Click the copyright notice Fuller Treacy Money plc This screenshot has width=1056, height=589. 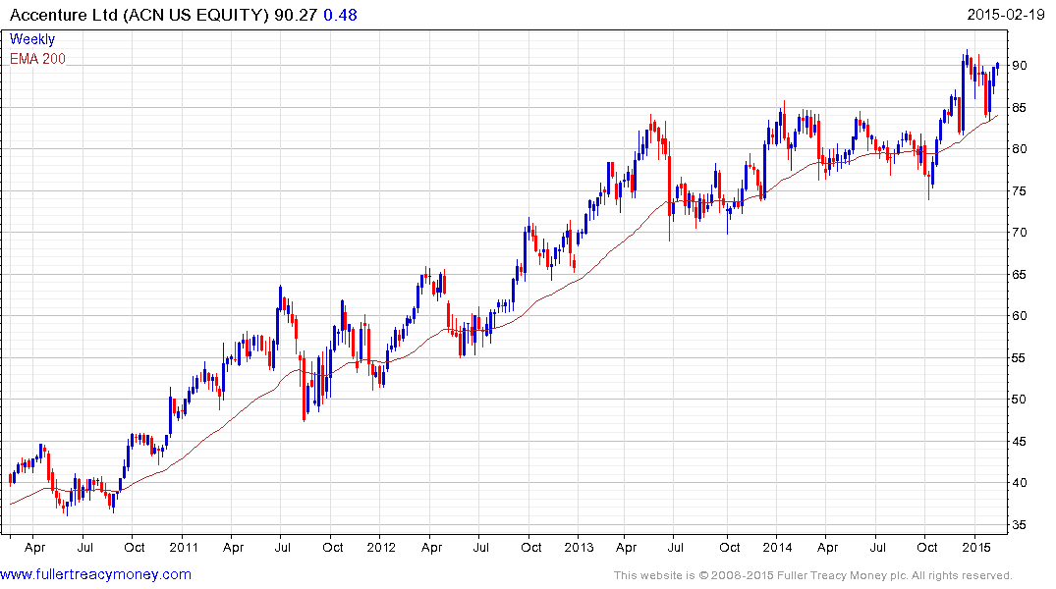pos(813,575)
